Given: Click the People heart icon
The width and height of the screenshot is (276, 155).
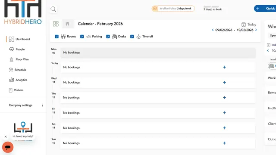Looking at the screenshot, I should (12, 49).
